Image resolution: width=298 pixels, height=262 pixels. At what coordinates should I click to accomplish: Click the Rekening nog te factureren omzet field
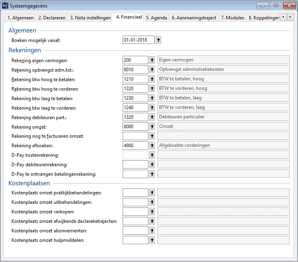(135, 136)
